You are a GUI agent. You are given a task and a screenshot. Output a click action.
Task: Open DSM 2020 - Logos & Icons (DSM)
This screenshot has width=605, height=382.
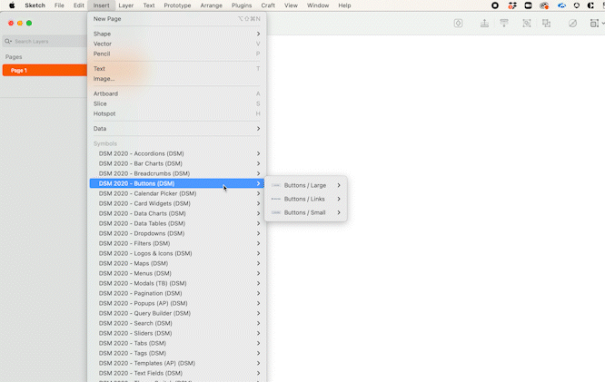point(177,253)
